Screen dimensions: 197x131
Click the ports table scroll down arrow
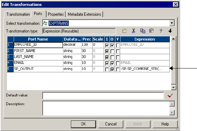[173, 87]
